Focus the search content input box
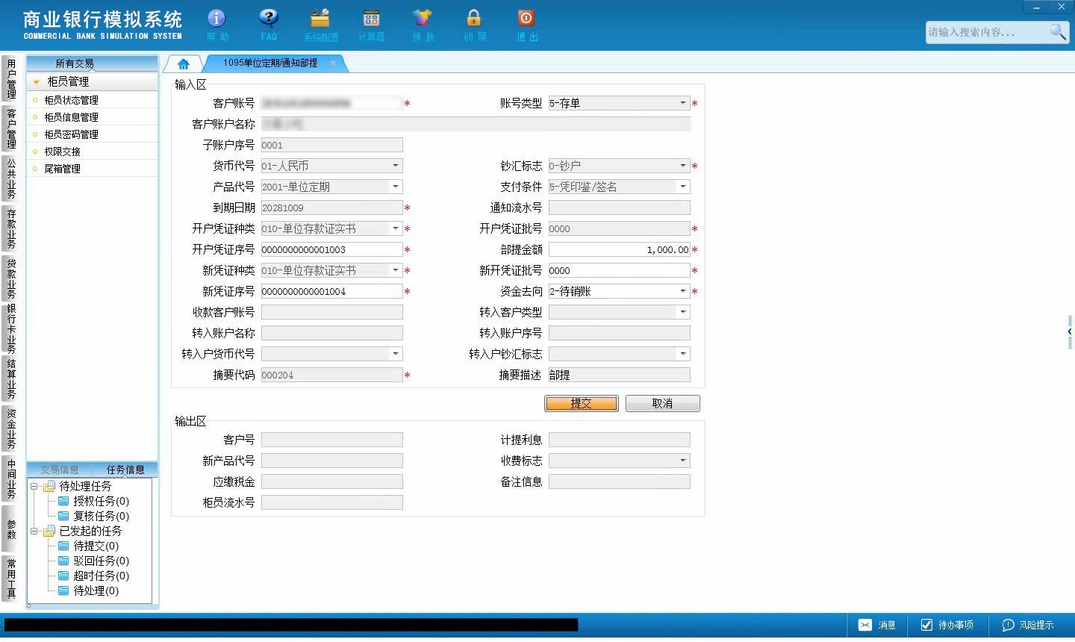Image resolution: width=1075 pixels, height=642 pixels. tap(987, 32)
